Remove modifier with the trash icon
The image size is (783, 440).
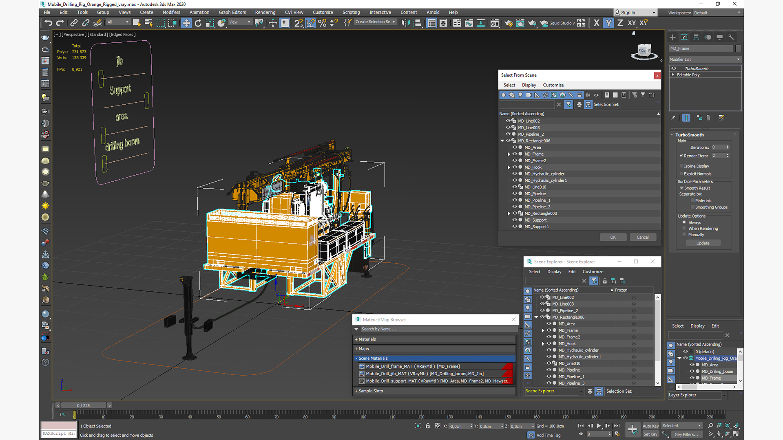pos(708,118)
